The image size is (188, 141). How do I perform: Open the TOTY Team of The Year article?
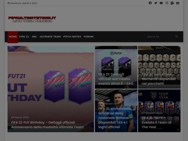tap(156, 123)
